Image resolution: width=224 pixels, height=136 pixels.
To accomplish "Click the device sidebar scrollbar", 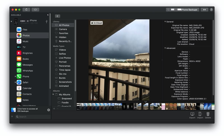I will [x=50, y=51].
